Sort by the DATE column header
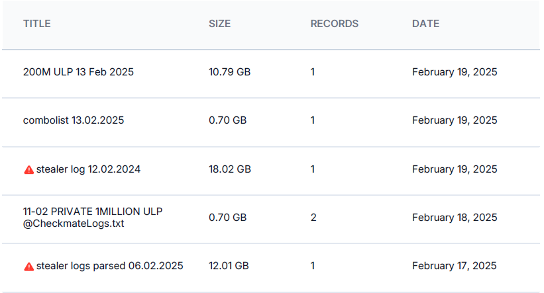This screenshot has height=293, width=544. [425, 24]
